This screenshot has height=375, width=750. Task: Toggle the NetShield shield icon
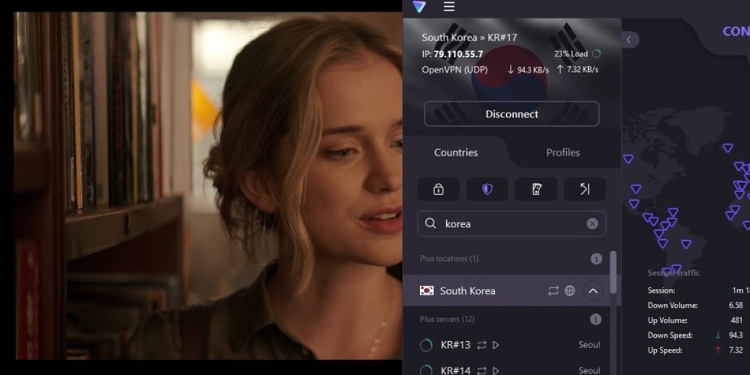487,189
